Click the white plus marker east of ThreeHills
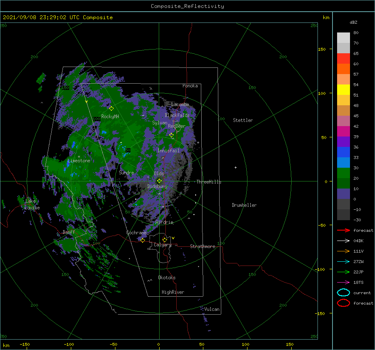The height and width of the screenshot is (350, 375). (x=235, y=167)
